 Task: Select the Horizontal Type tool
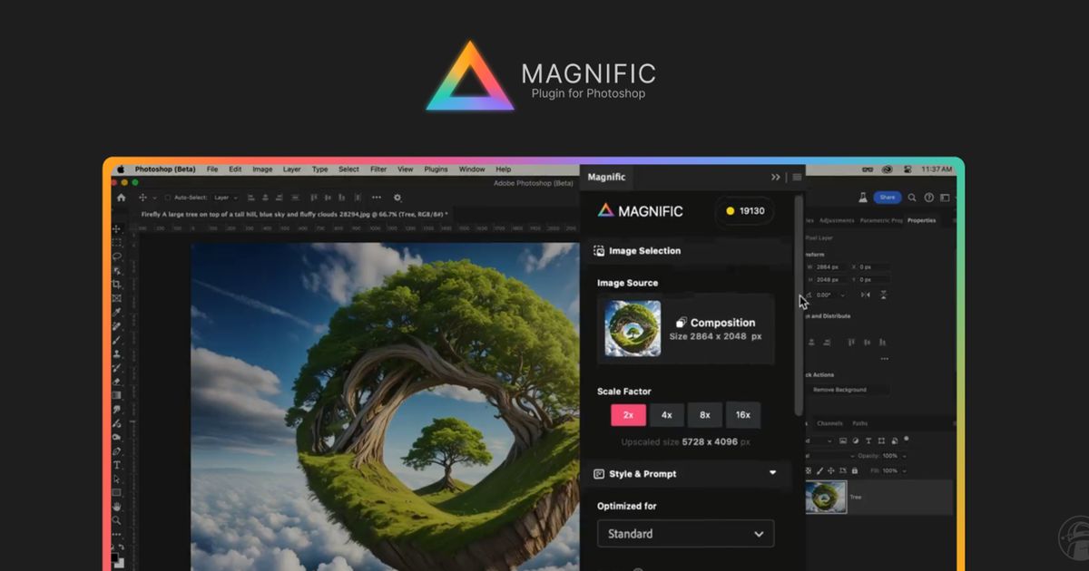[x=117, y=465]
